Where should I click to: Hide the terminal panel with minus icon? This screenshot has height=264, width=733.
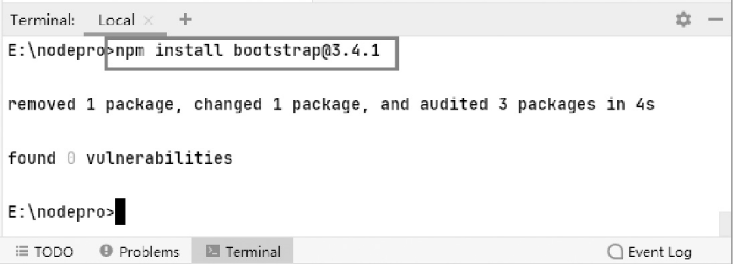click(715, 19)
